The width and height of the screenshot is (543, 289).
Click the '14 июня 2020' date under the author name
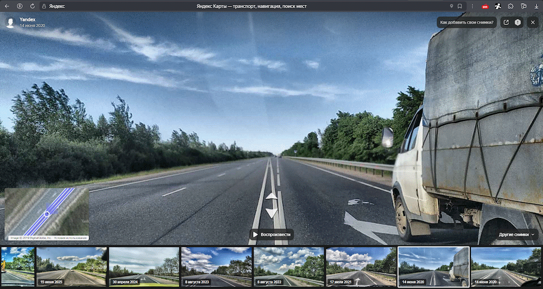[x=32, y=25]
